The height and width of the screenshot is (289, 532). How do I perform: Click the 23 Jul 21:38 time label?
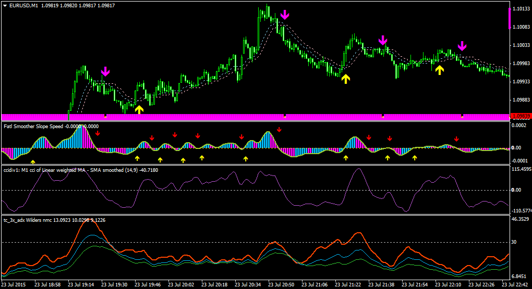(381, 285)
